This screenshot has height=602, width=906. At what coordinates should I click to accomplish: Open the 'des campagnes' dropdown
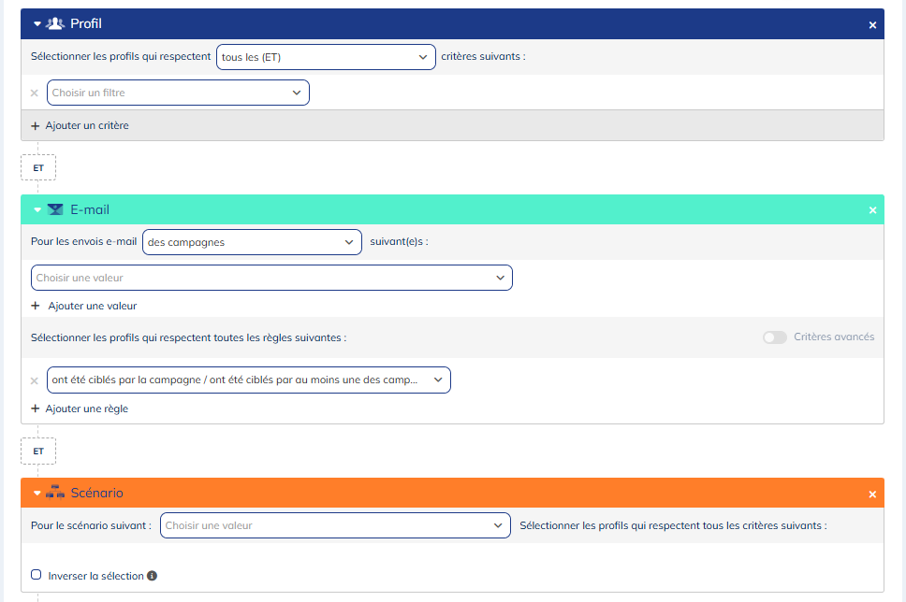tap(252, 242)
